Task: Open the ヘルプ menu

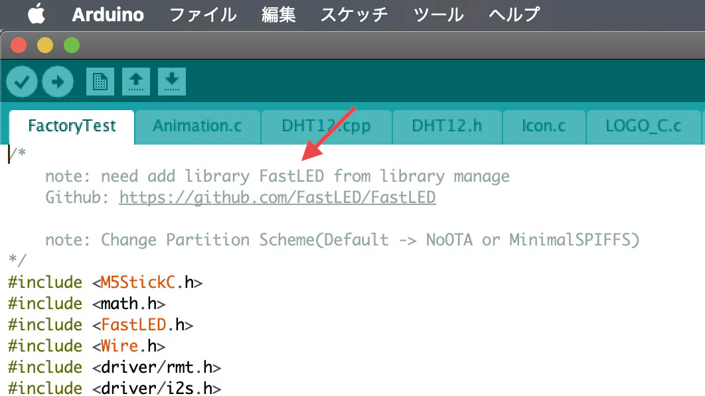Action: (514, 15)
